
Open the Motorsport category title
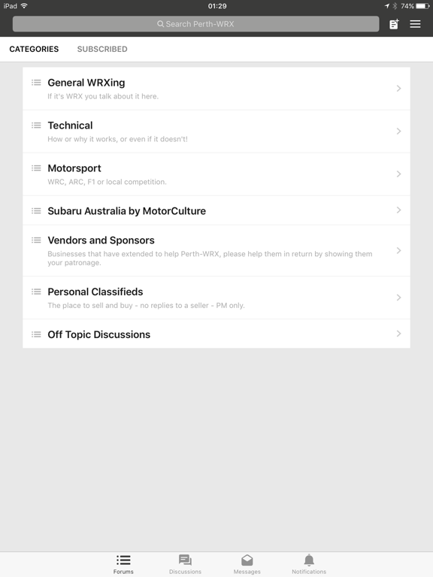point(74,168)
